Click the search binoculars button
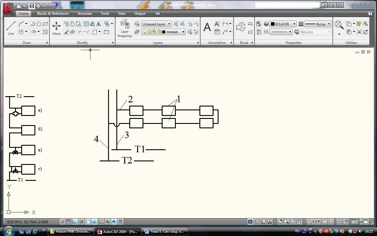This screenshot has height=236, width=377. tap(324, 5)
